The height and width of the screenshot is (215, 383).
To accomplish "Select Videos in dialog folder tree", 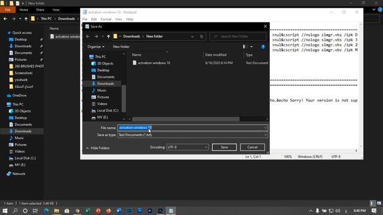I will [102, 104].
